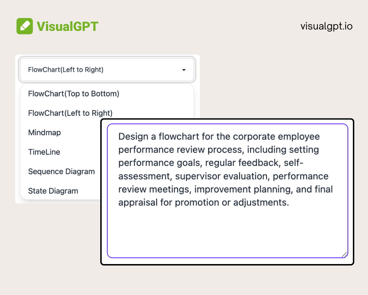Click the textarea resize handle corner

coord(345,255)
